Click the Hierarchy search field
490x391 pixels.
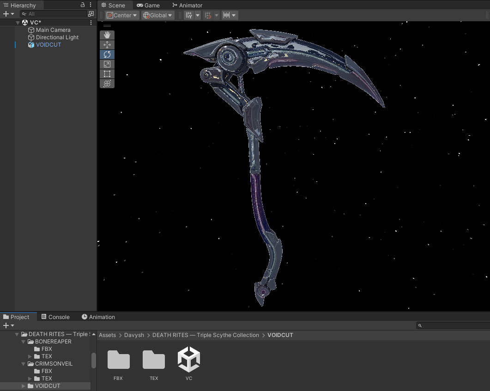tap(54, 14)
